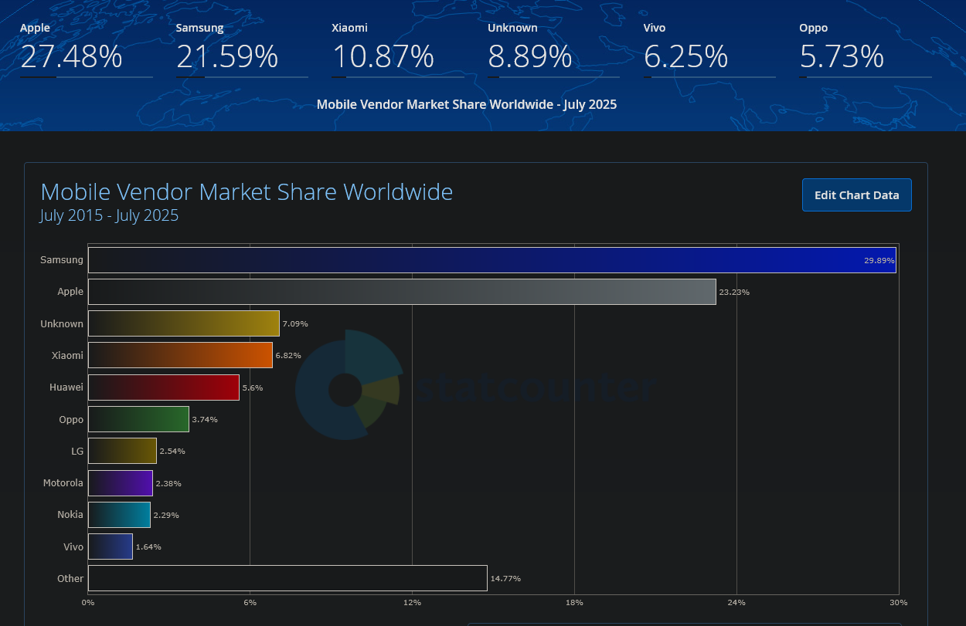Image resolution: width=966 pixels, height=626 pixels.
Task: Click the Samsung 21.59% header stat
Action: coord(242,49)
